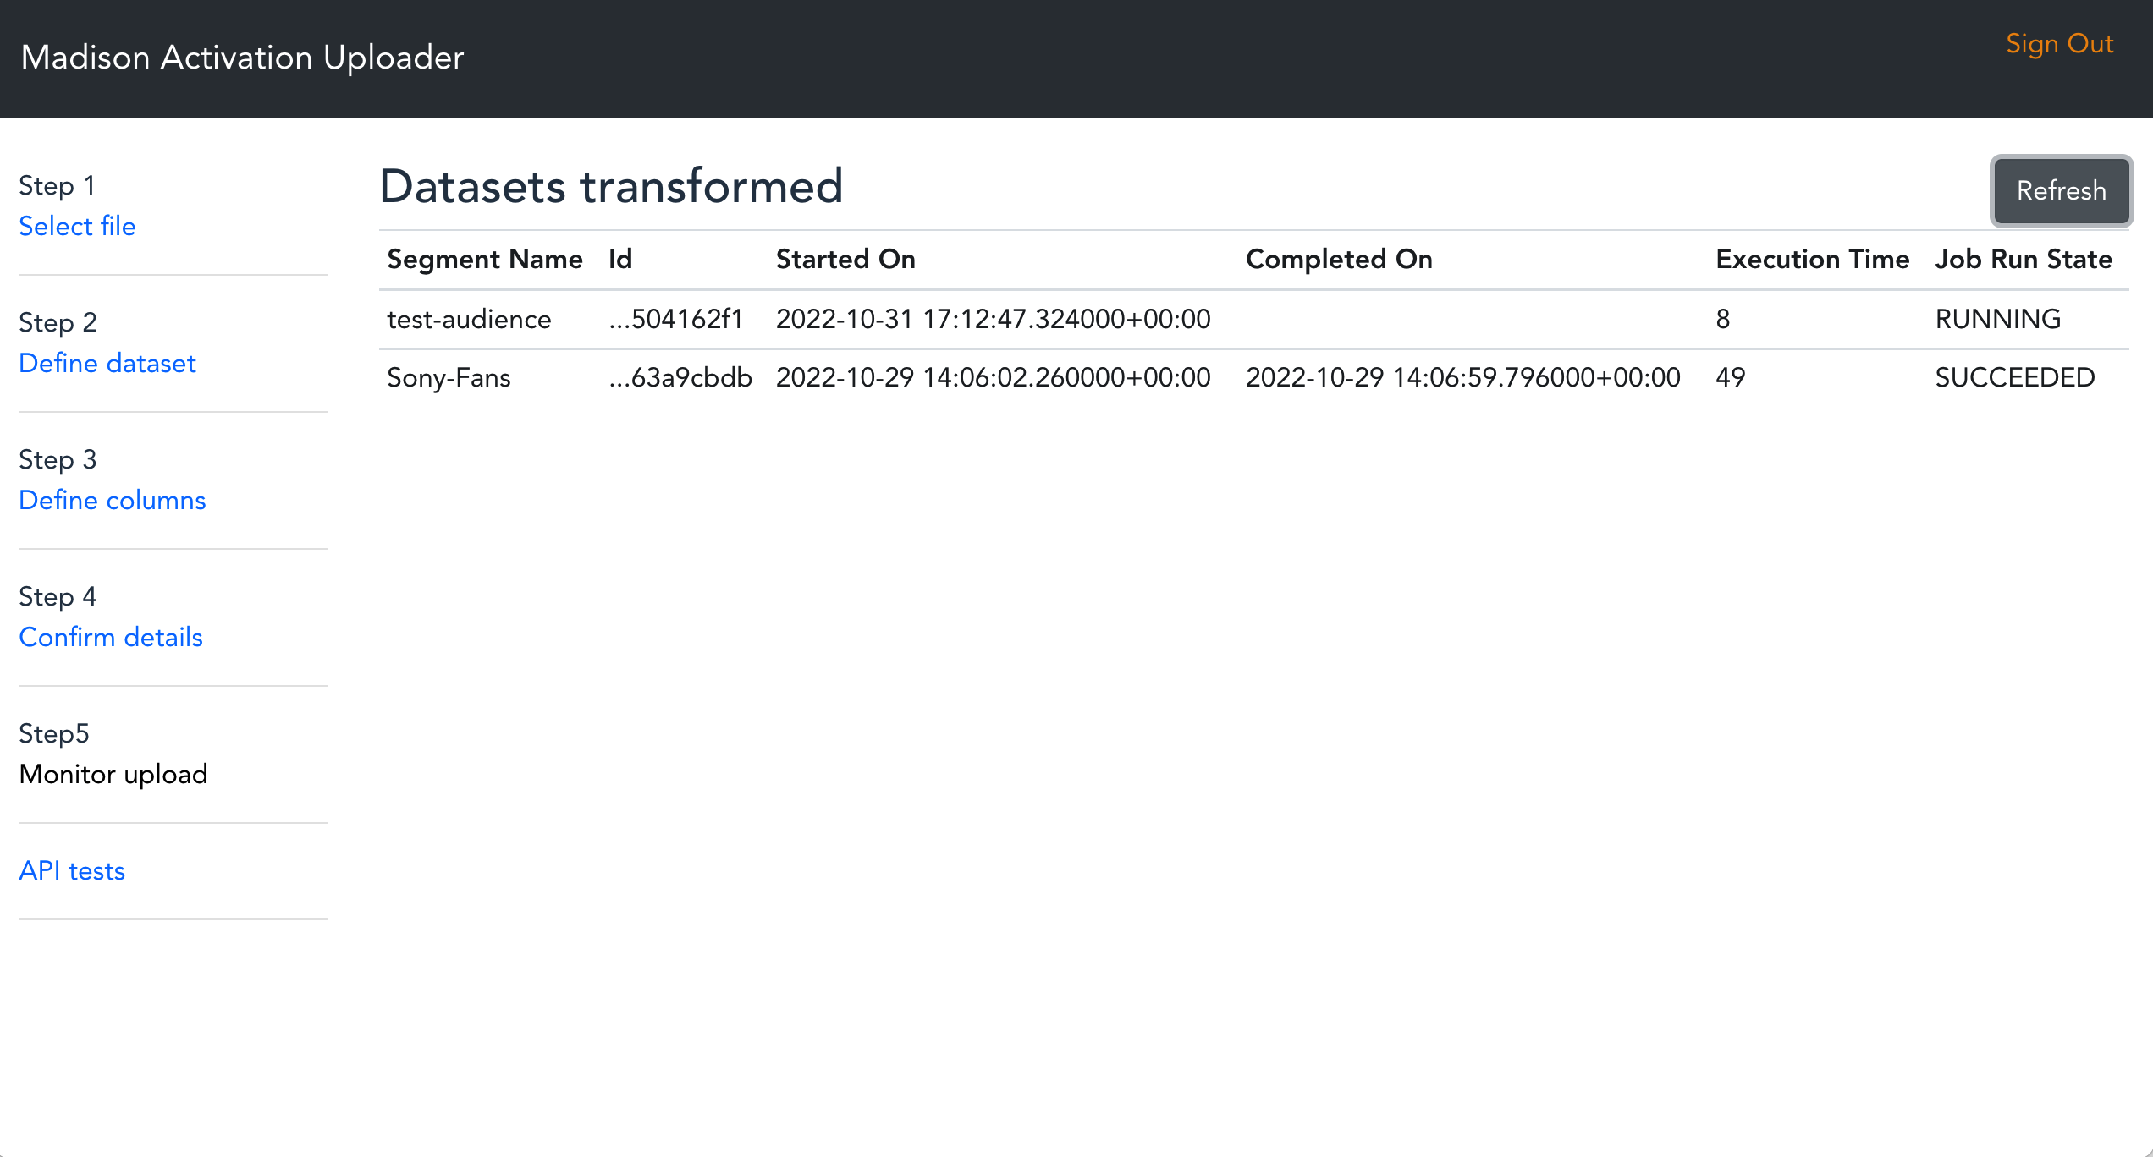Click the ...63a9cbdb job id
This screenshot has height=1157, width=2153.
[680, 378]
